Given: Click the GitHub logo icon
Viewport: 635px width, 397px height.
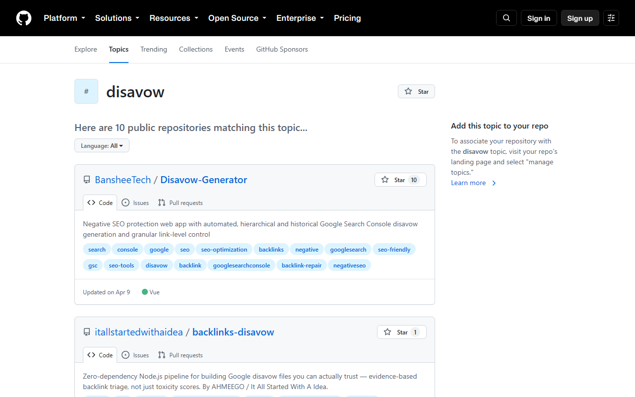Looking at the screenshot, I should pyautogui.click(x=24, y=18).
